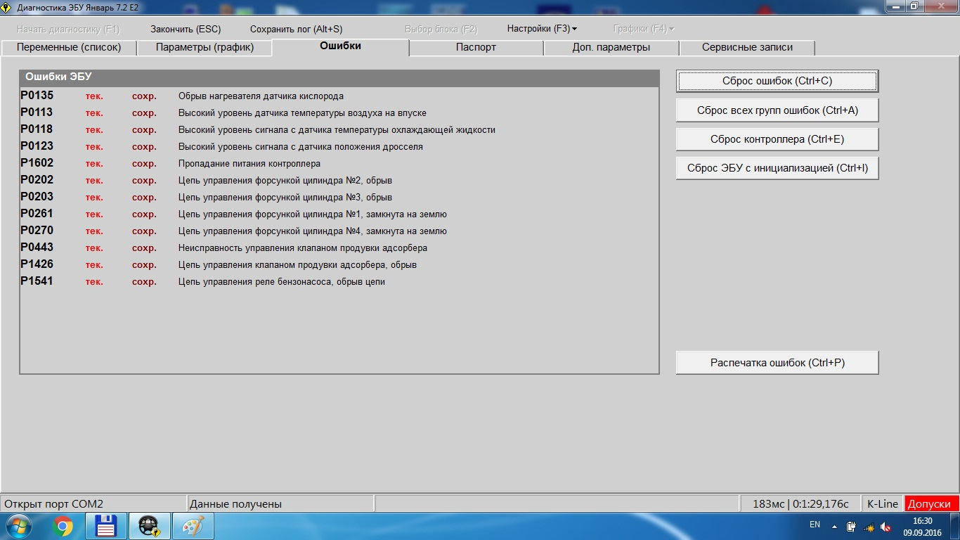960x540 pixels.
Task: Select error code P1541
Action: (x=37, y=281)
